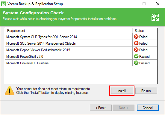Click the Failed icon for SQL Management Objects

point(136,43)
